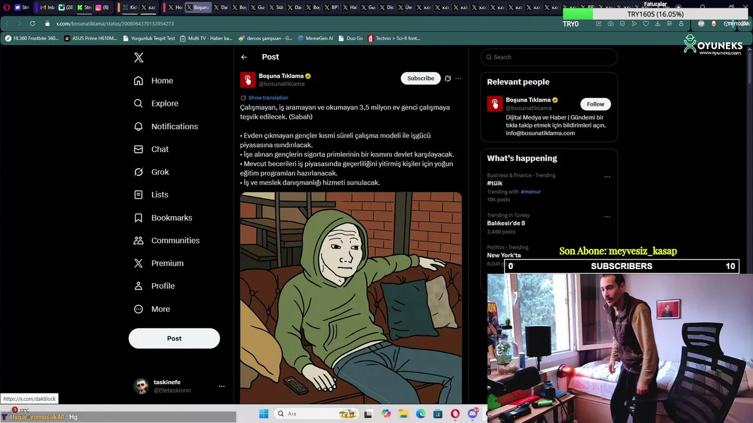Open Task View on the taskbar
Image resolution: width=753 pixels, height=423 pixels.
(368, 414)
